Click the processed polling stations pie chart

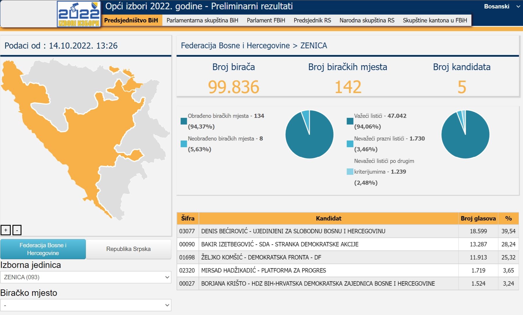(x=309, y=134)
